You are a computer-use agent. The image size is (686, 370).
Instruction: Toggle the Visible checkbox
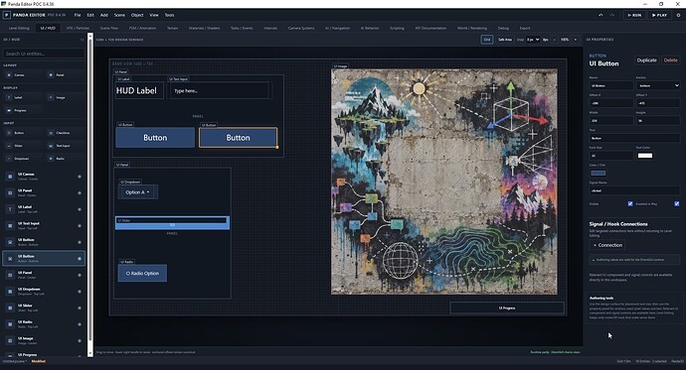click(x=630, y=203)
